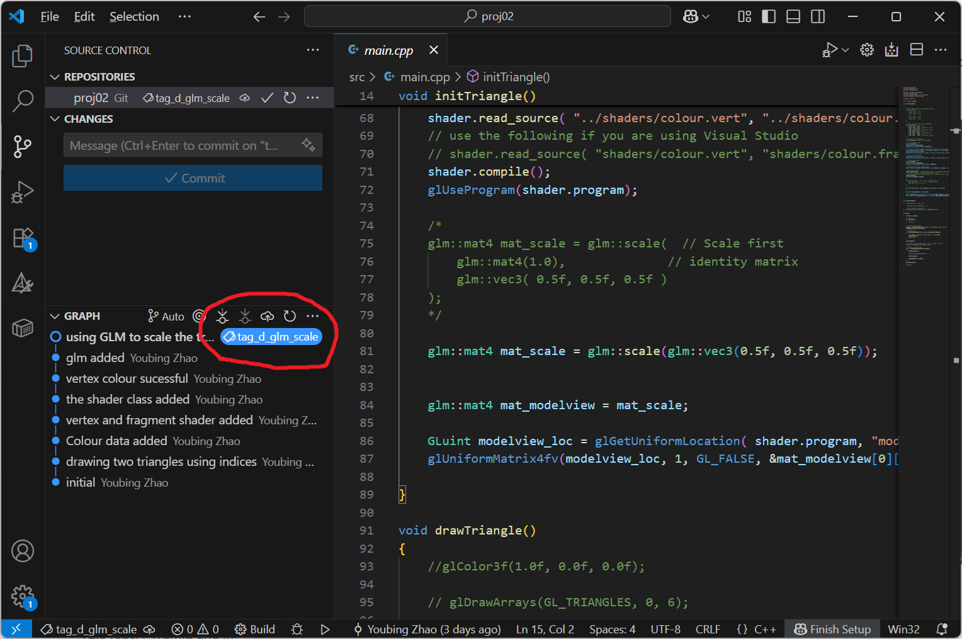The image size is (962, 639).
Task: Select the main.cpp editor tab
Action: click(x=388, y=50)
